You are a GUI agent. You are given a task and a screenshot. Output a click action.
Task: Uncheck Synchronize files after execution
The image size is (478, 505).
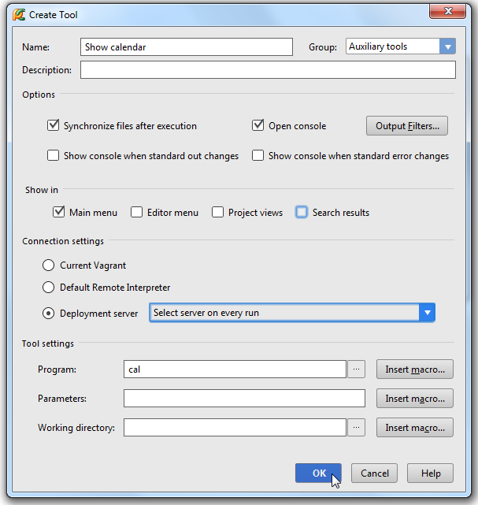tap(53, 125)
